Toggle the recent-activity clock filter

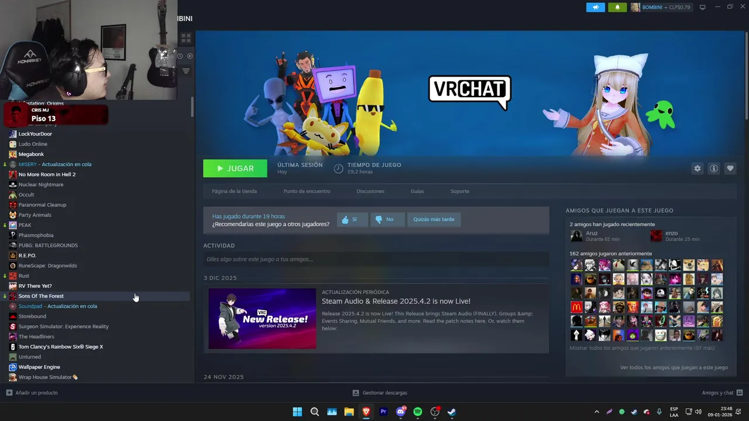(180, 56)
